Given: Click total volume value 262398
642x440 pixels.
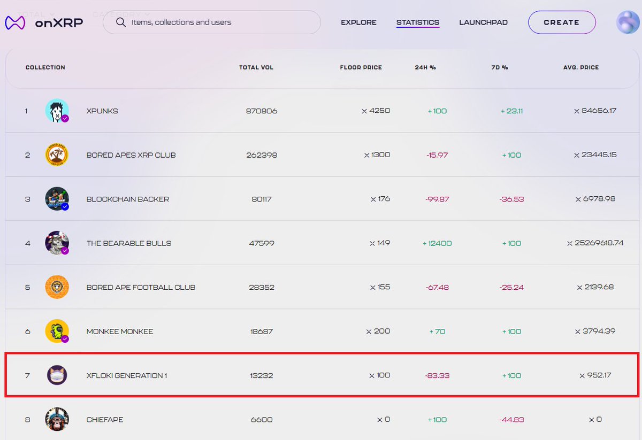Looking at the screenshot, I should 262,155.
